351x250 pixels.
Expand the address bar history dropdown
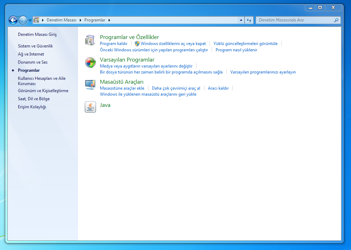coord(241,20)
